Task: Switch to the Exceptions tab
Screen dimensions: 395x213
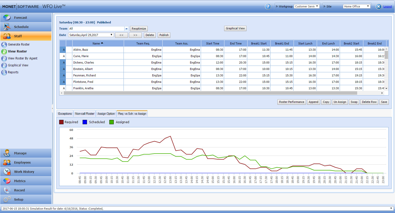Action: (x=65, y=114)
